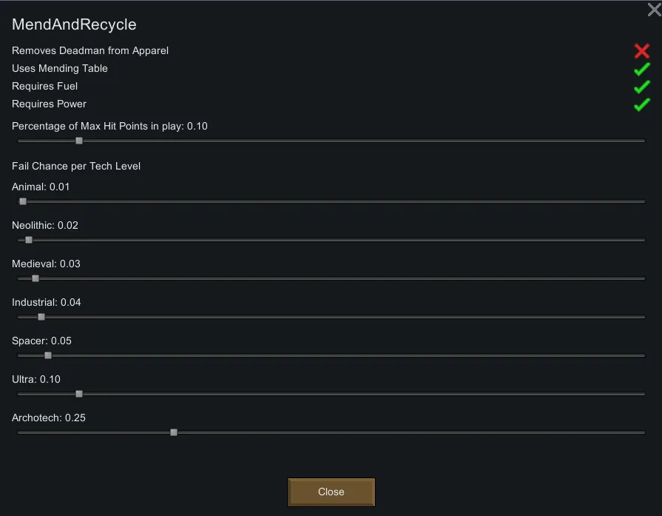The height and width of the screenshot is (516, 662).
Task: Click the Uses Mending Table label
Action: click(x=60, y=69)
